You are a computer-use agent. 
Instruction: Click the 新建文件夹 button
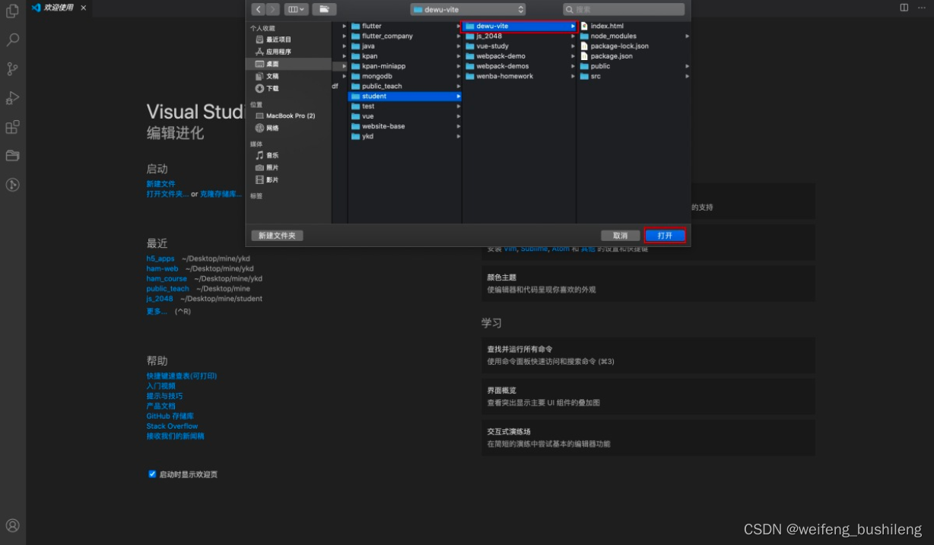tap(277, 236)
